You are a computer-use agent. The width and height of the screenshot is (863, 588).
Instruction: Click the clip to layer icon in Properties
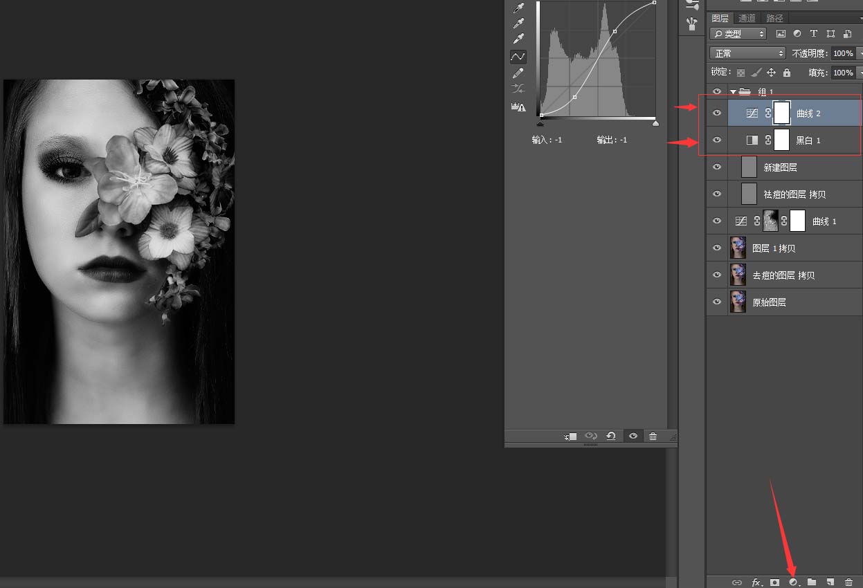pos(570,436)
